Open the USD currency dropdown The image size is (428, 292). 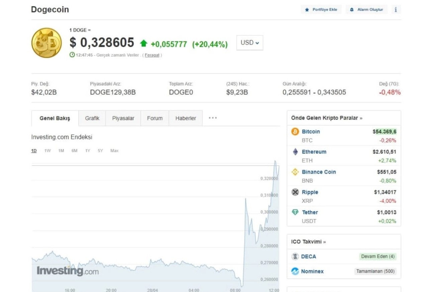click(x=249, y=42)
